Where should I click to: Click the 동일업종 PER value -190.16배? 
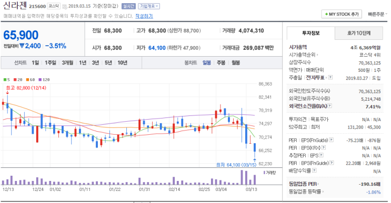[369, 184]
